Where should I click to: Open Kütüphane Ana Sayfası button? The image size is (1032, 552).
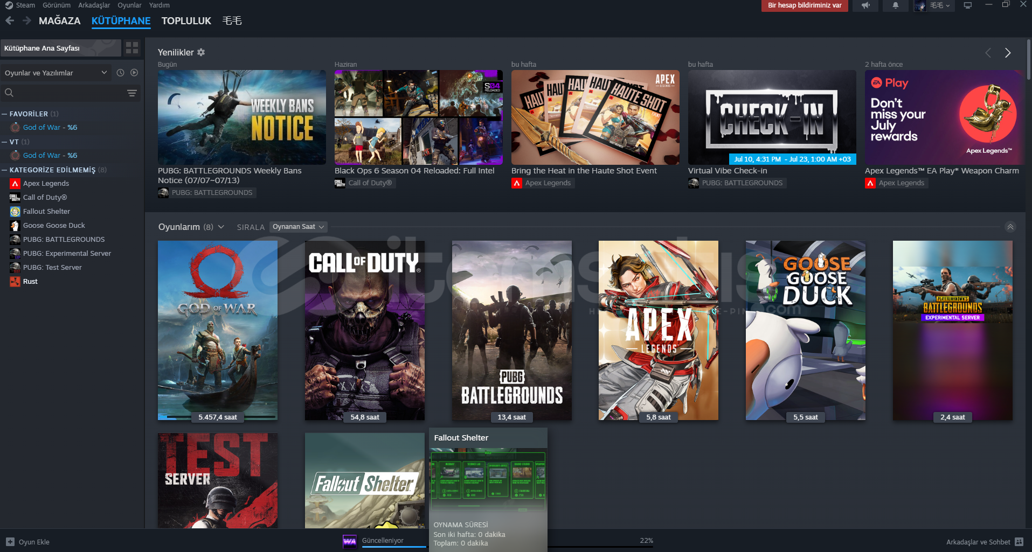(60, 48)
